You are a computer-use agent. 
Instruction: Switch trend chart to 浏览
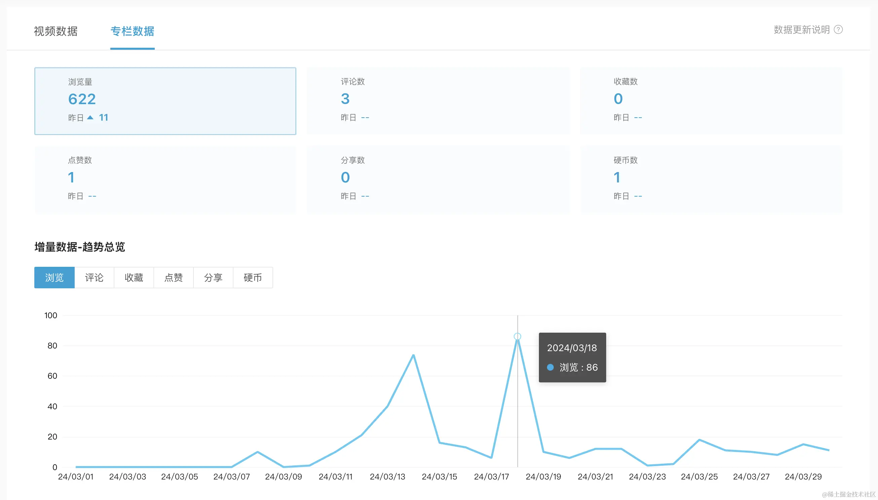(x=54, y=278)
